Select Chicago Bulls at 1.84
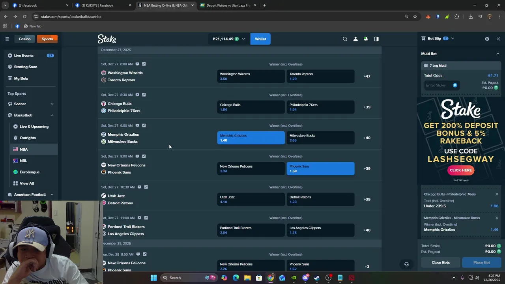 point(251,107)
